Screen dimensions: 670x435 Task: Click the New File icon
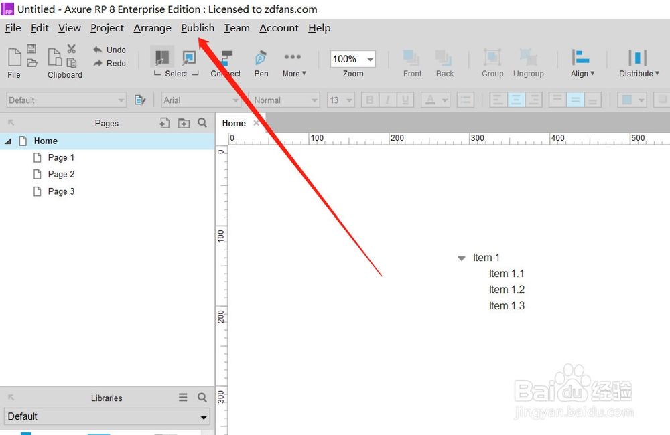(15, 58)
